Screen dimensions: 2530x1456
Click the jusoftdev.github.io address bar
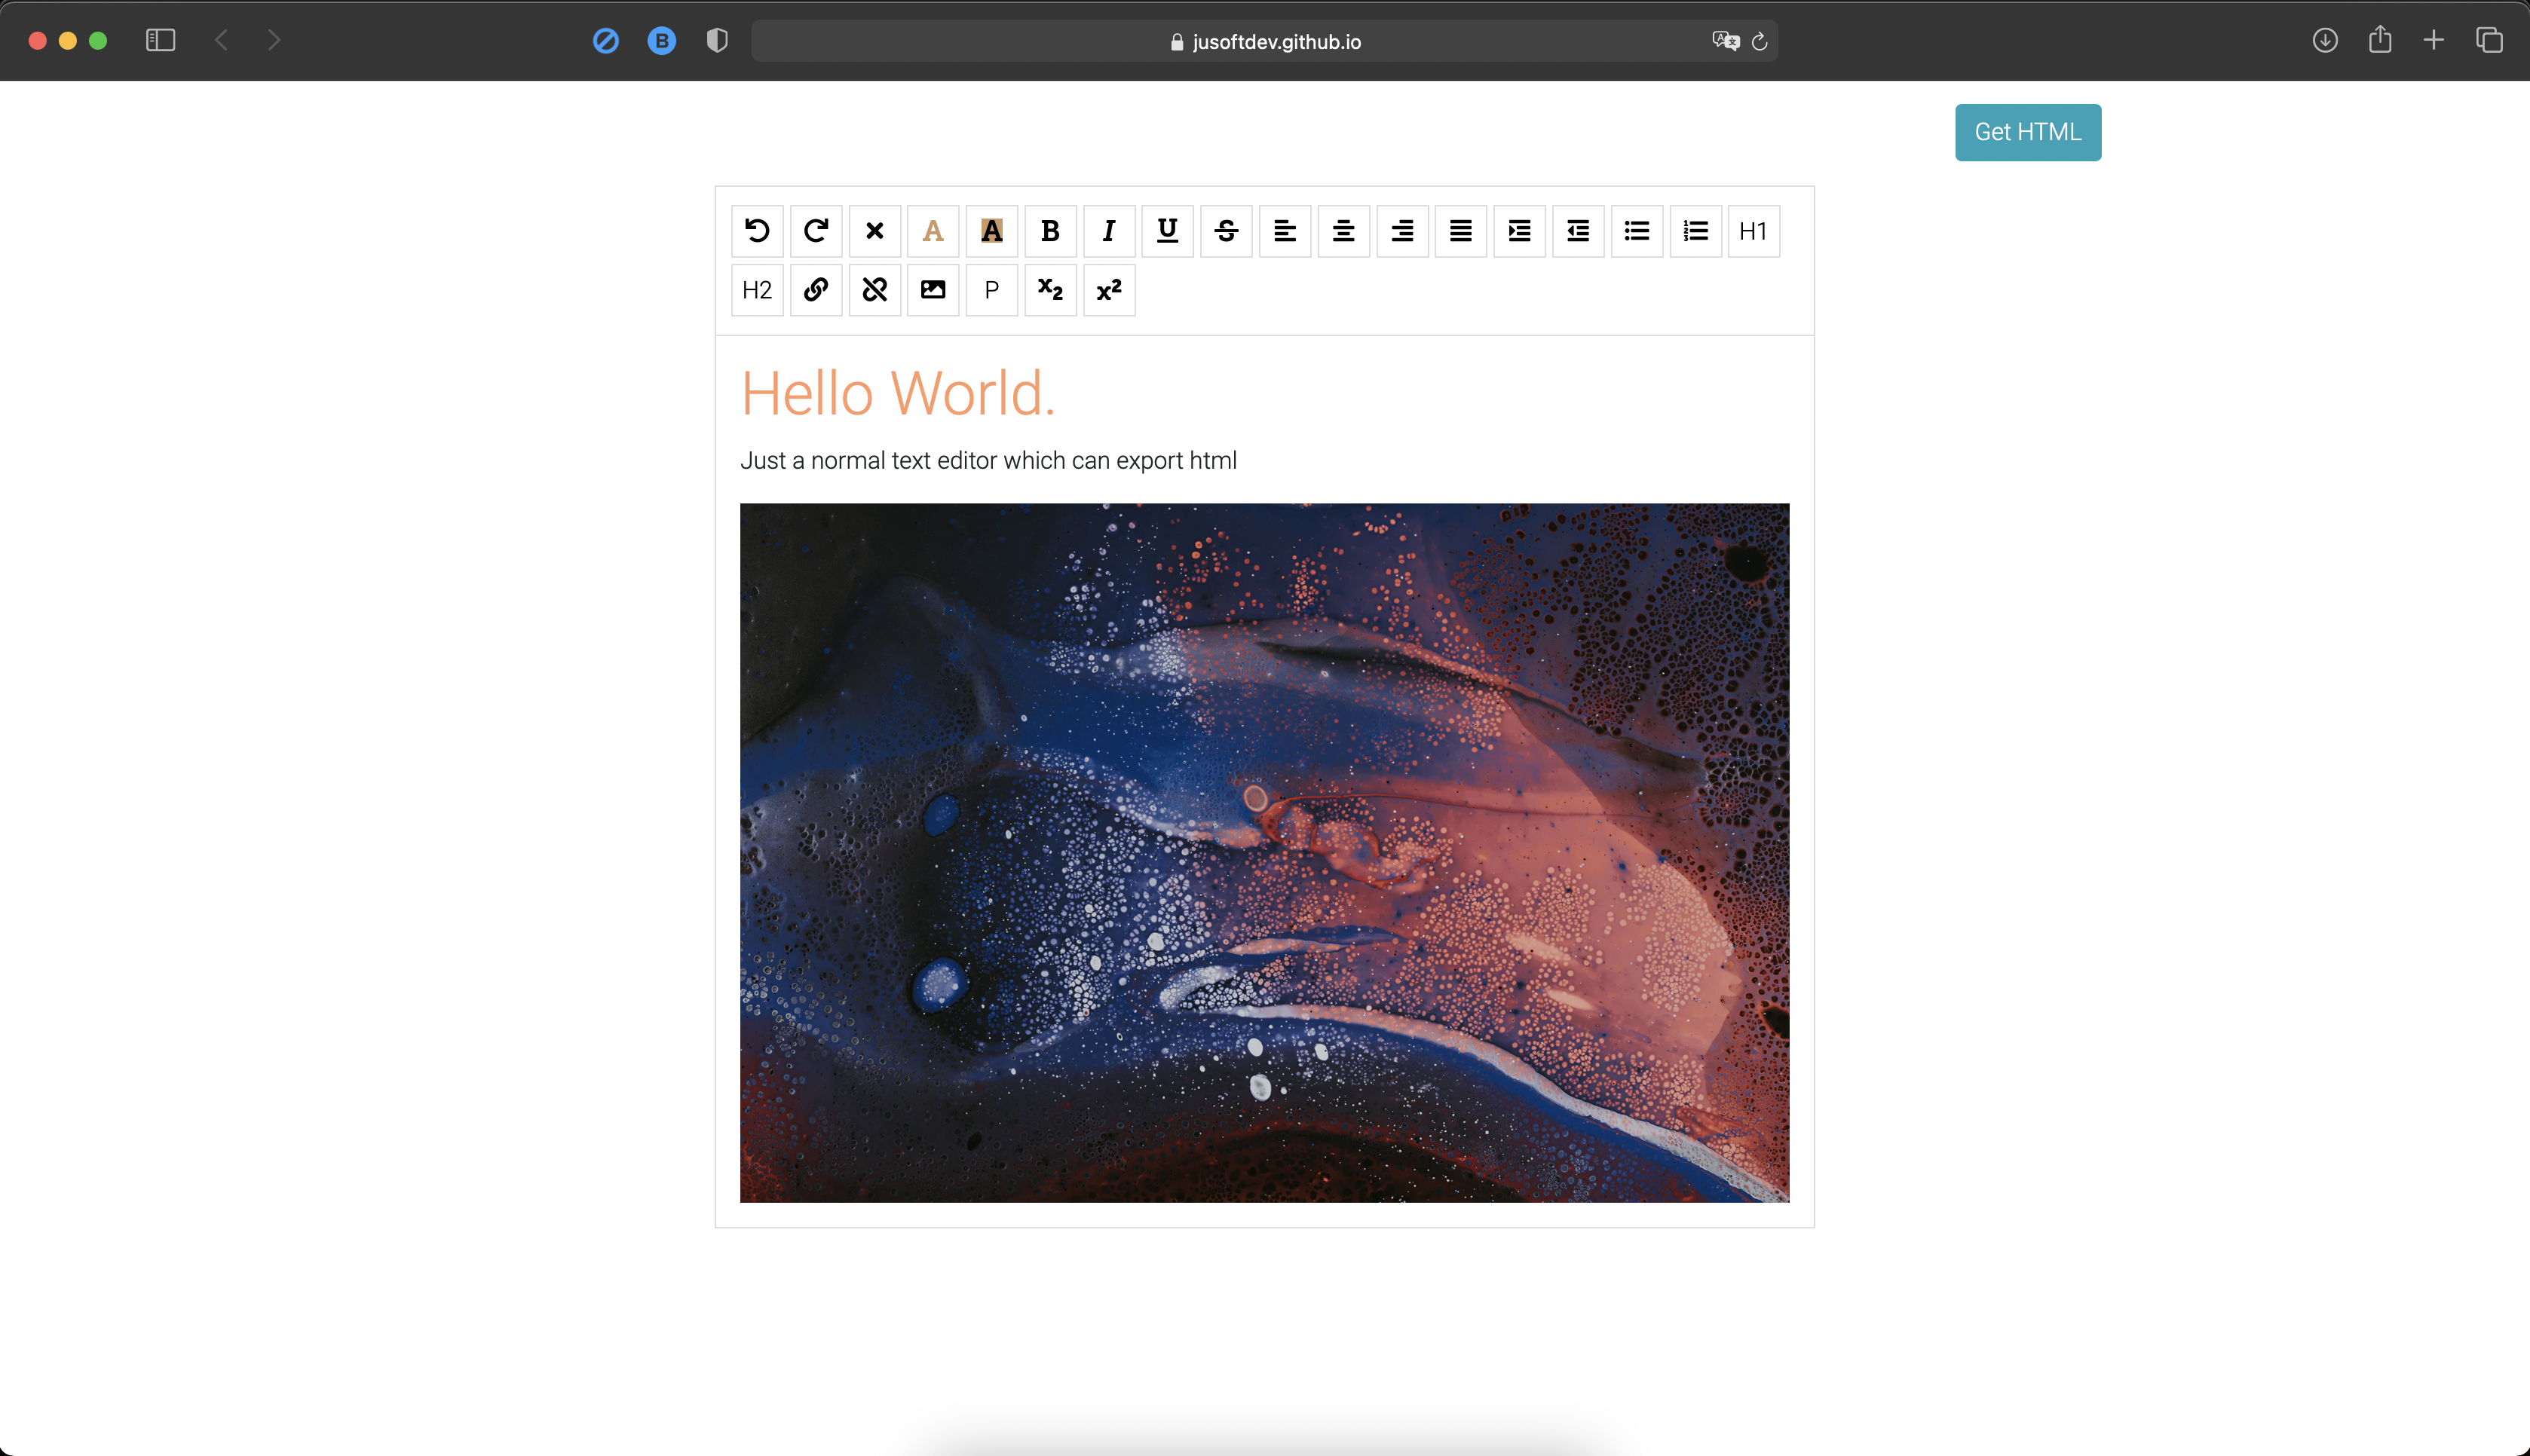pyautogui.click(x=1264, y=41)
